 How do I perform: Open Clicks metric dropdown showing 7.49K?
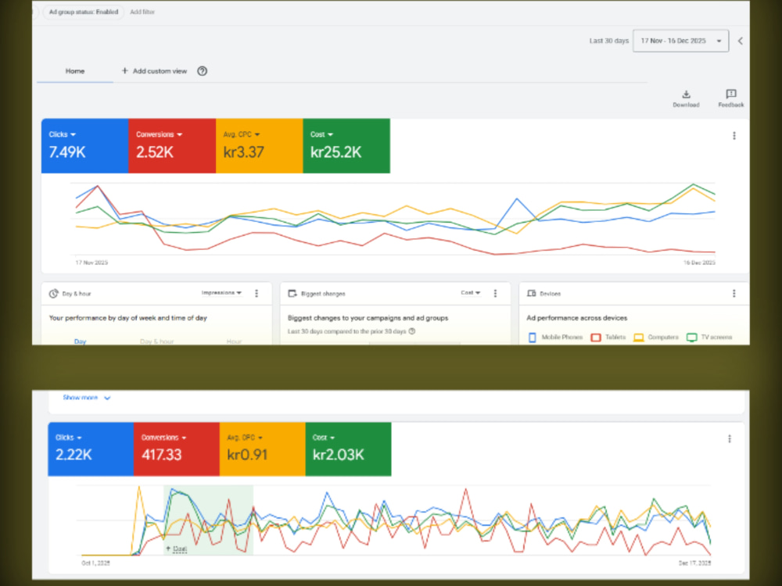[x=63, y=134]
